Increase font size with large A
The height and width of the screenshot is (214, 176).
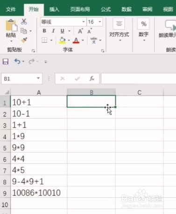80,31
